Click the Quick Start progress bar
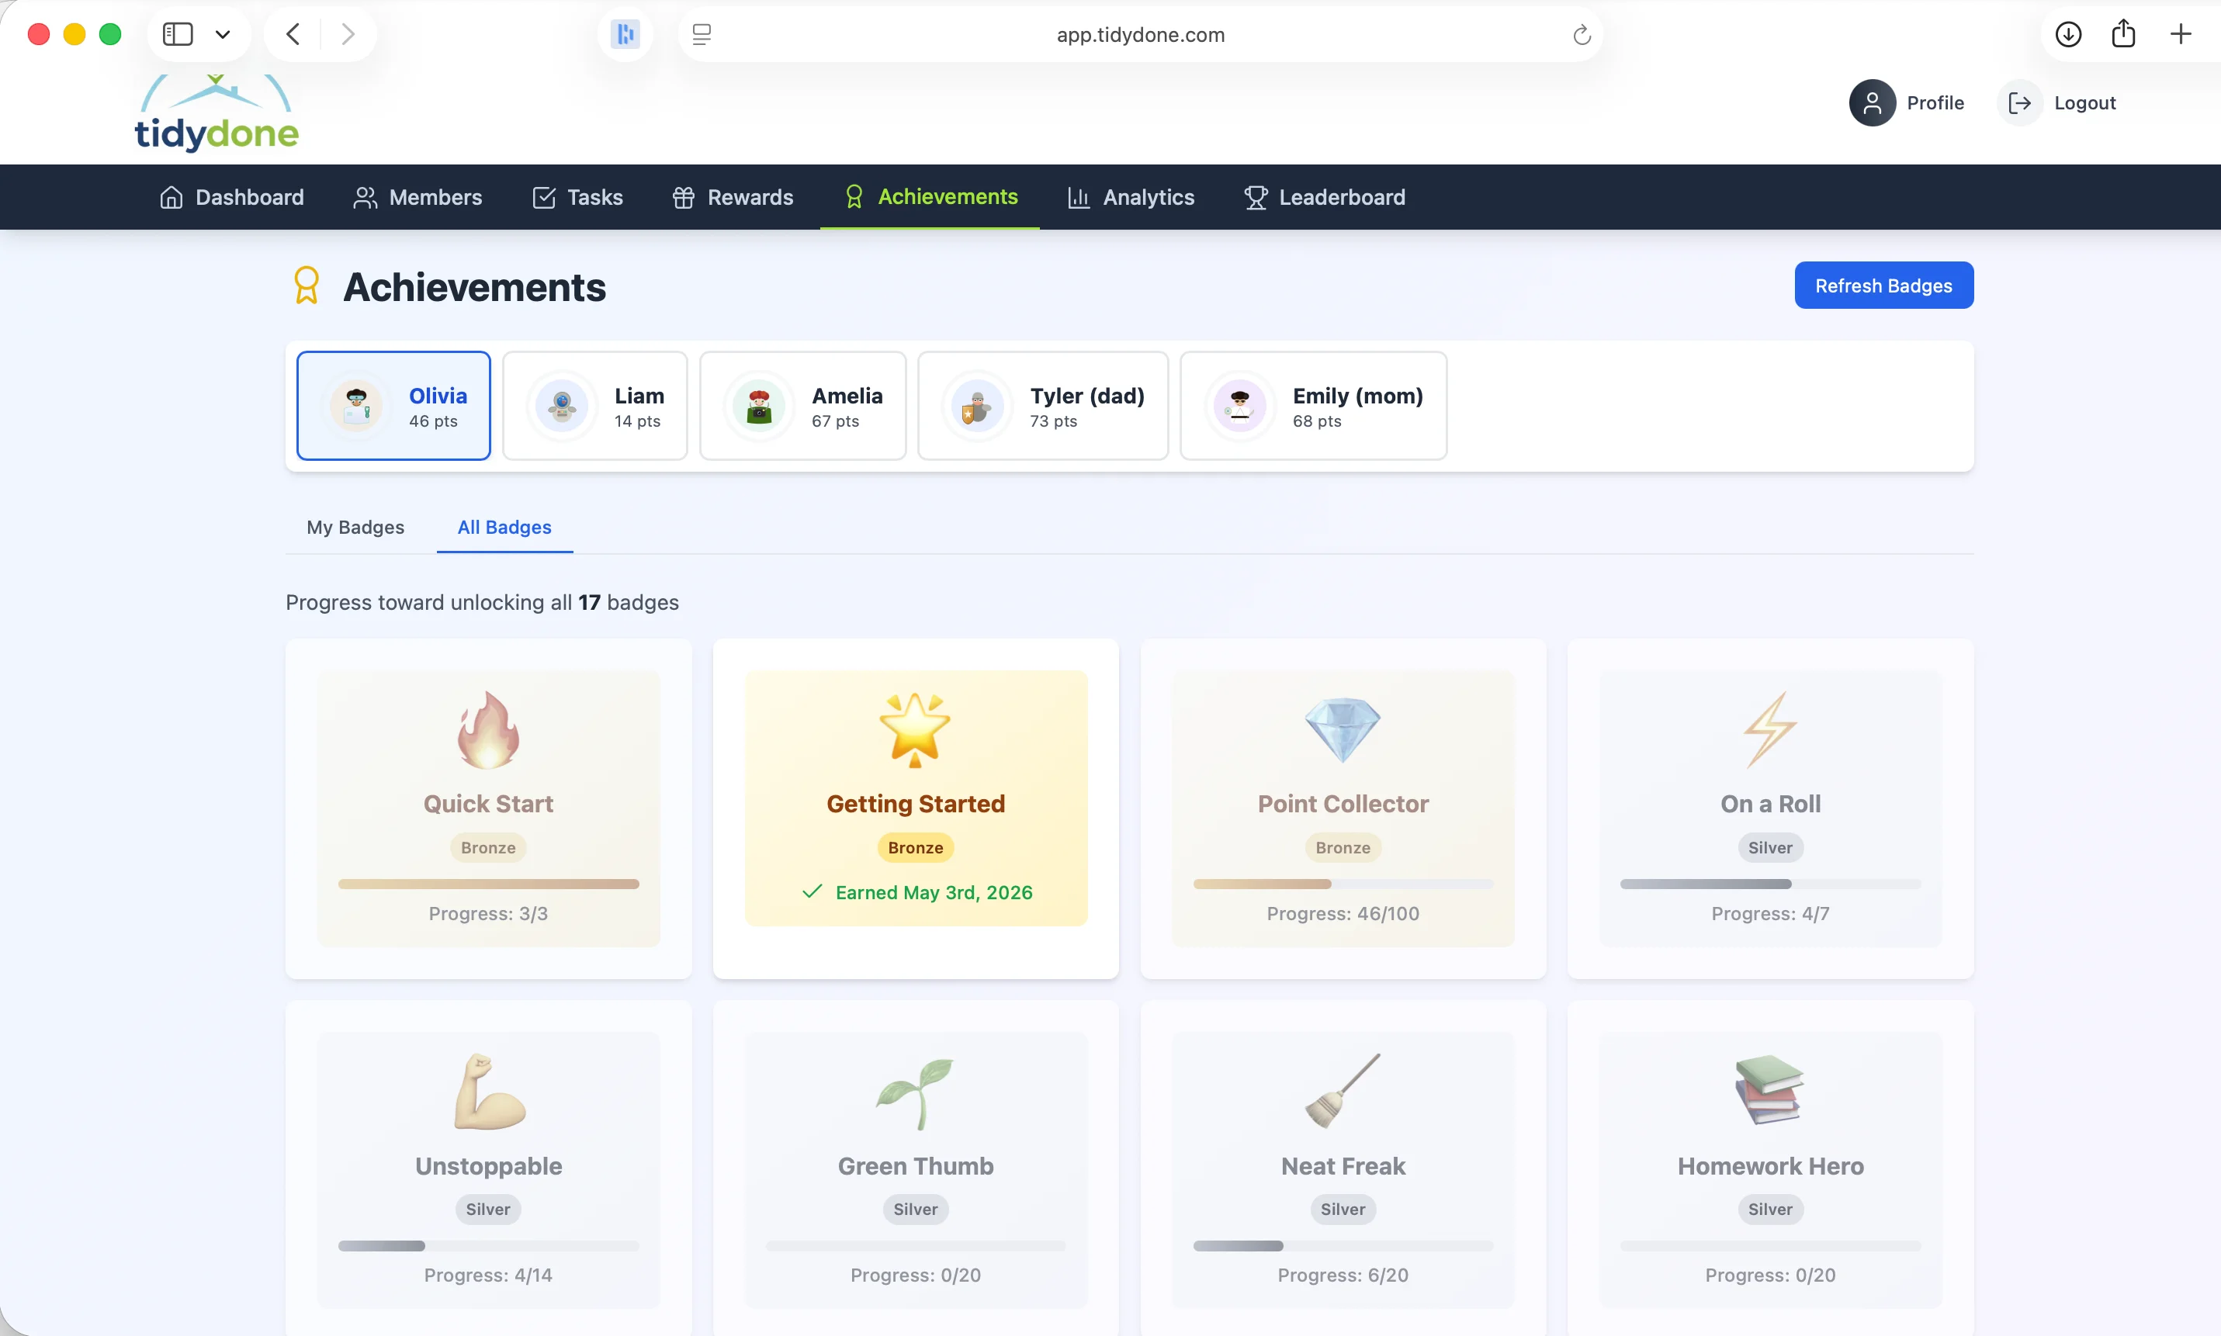The height and width of the screenshot is (1336, 2221). pyautogui.click(x=488, y=883)
